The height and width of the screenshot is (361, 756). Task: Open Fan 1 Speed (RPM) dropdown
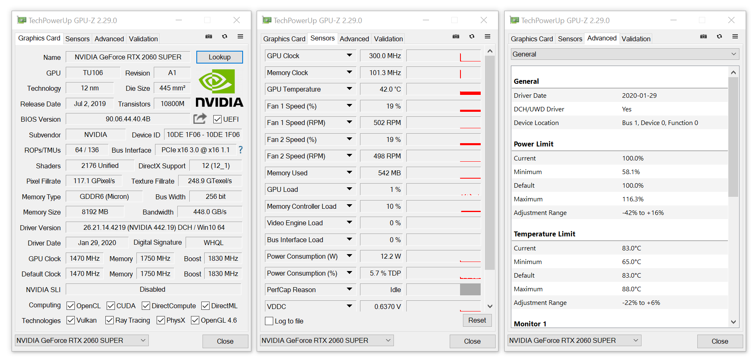click(349, 123)
